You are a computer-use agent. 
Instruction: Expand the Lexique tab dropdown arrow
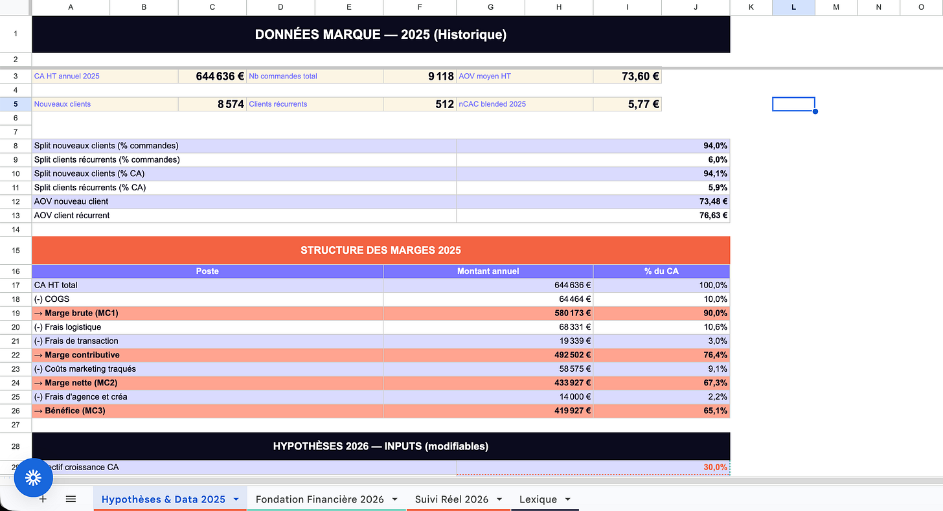pos(568,499)
